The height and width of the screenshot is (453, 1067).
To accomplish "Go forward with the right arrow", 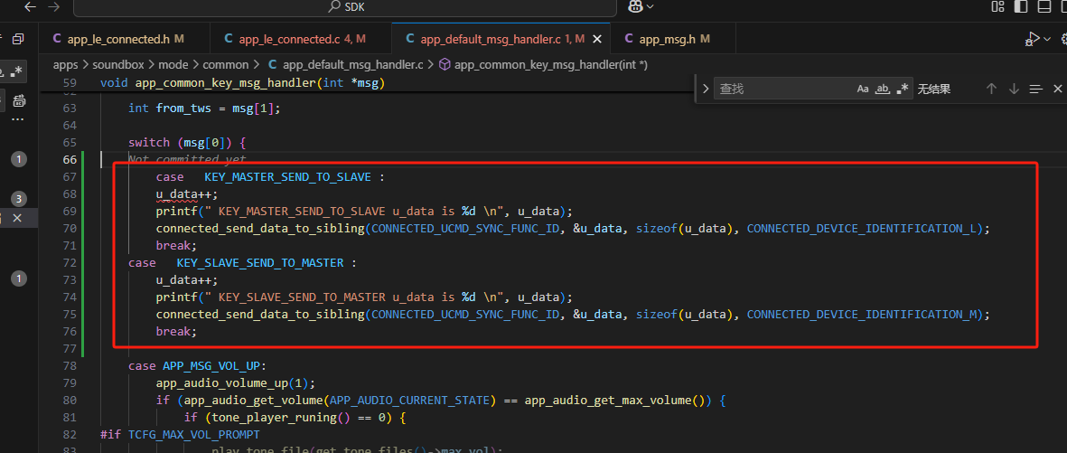I will coord(54,7).
